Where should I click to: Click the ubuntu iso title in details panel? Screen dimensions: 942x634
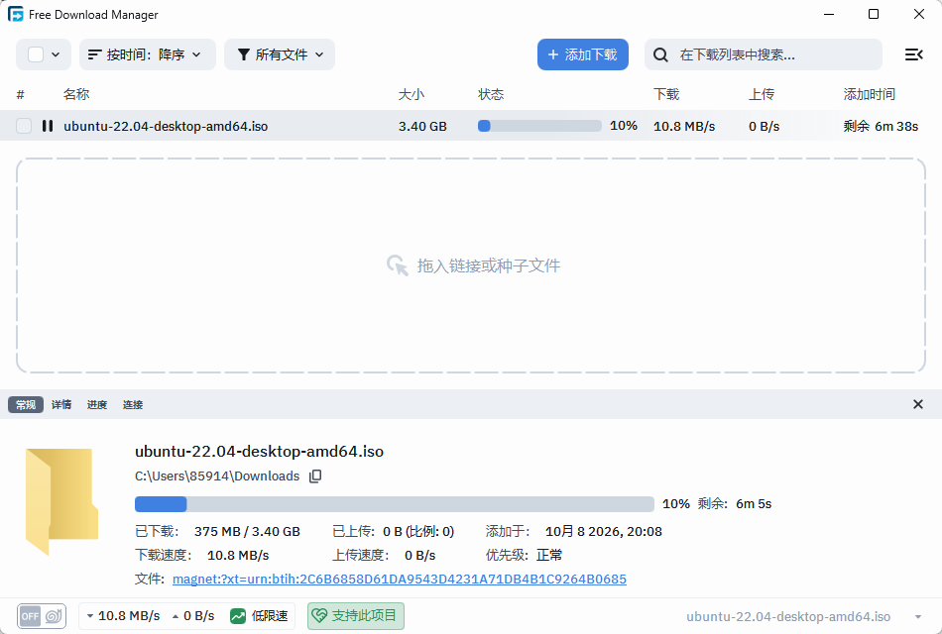click(259, 451)
